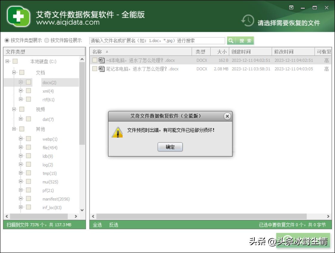
Task: Collapse the 本地硬盘 (C:) tree node
Action: point(7,61)
